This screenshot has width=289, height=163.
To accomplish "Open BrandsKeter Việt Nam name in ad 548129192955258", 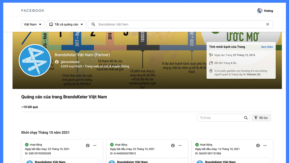I will 50,162.
